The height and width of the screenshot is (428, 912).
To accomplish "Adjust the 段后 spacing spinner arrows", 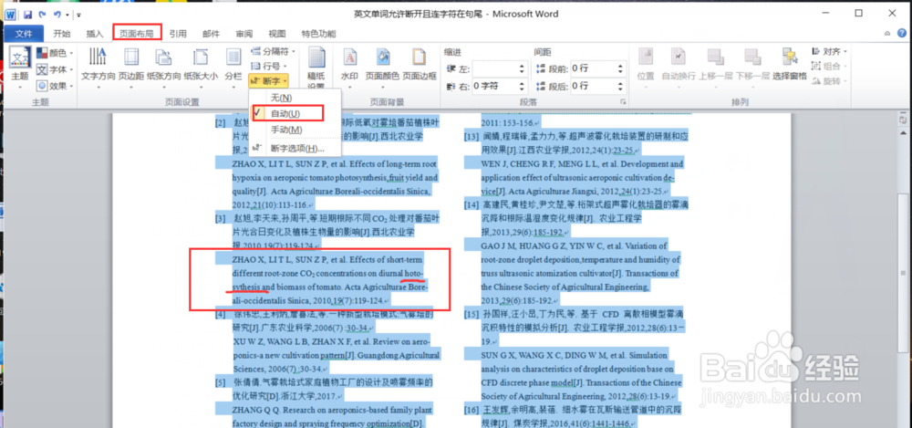I will (x=620, y=86).
